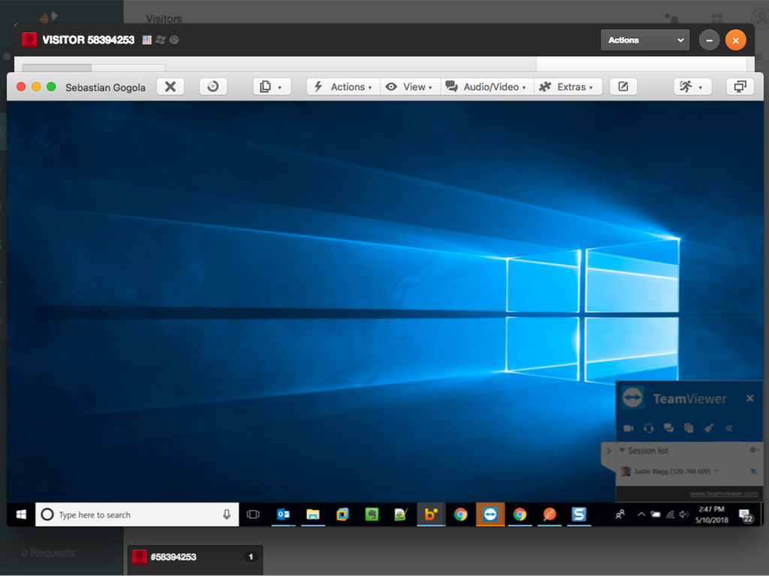Mute volume with the taskbar speaker icon
Screen dimensions: 769x576
tap(682, 514)
